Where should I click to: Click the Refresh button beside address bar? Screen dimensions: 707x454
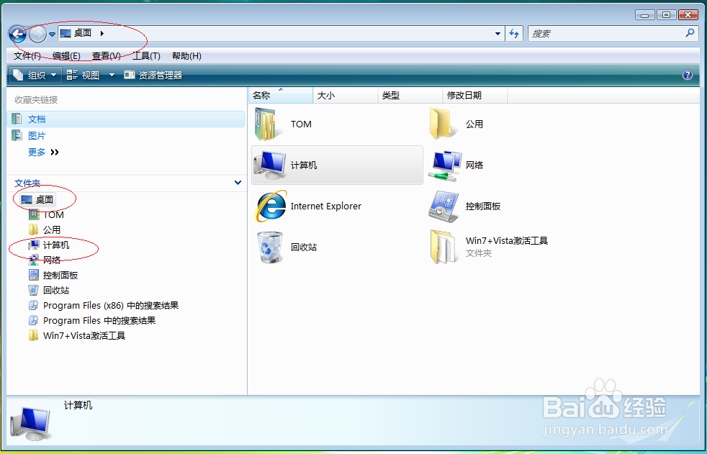pos(514,33)
